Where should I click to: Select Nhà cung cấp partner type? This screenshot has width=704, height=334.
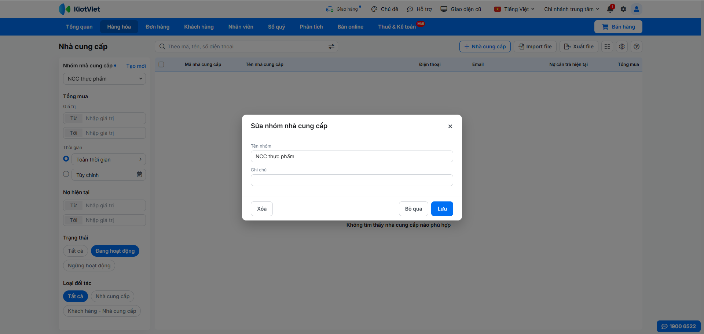(x=113, y=296)
